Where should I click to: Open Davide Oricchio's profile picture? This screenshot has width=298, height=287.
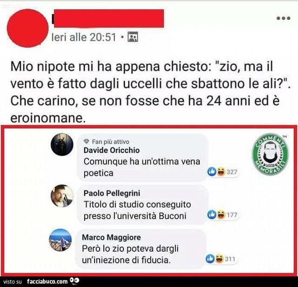point(62,145)
